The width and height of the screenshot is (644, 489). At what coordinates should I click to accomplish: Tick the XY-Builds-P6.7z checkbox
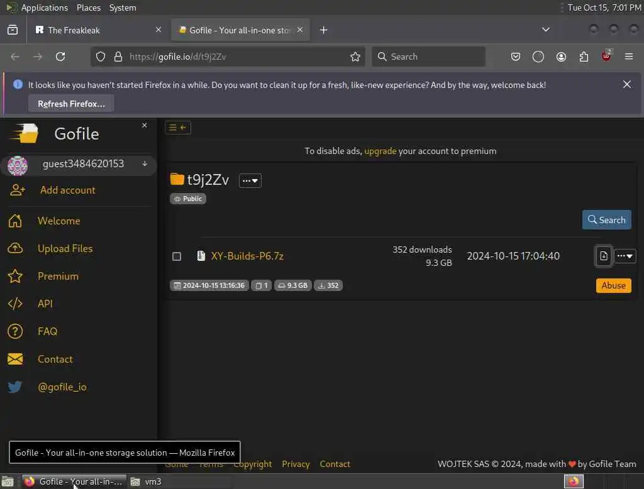pos(177,256)
